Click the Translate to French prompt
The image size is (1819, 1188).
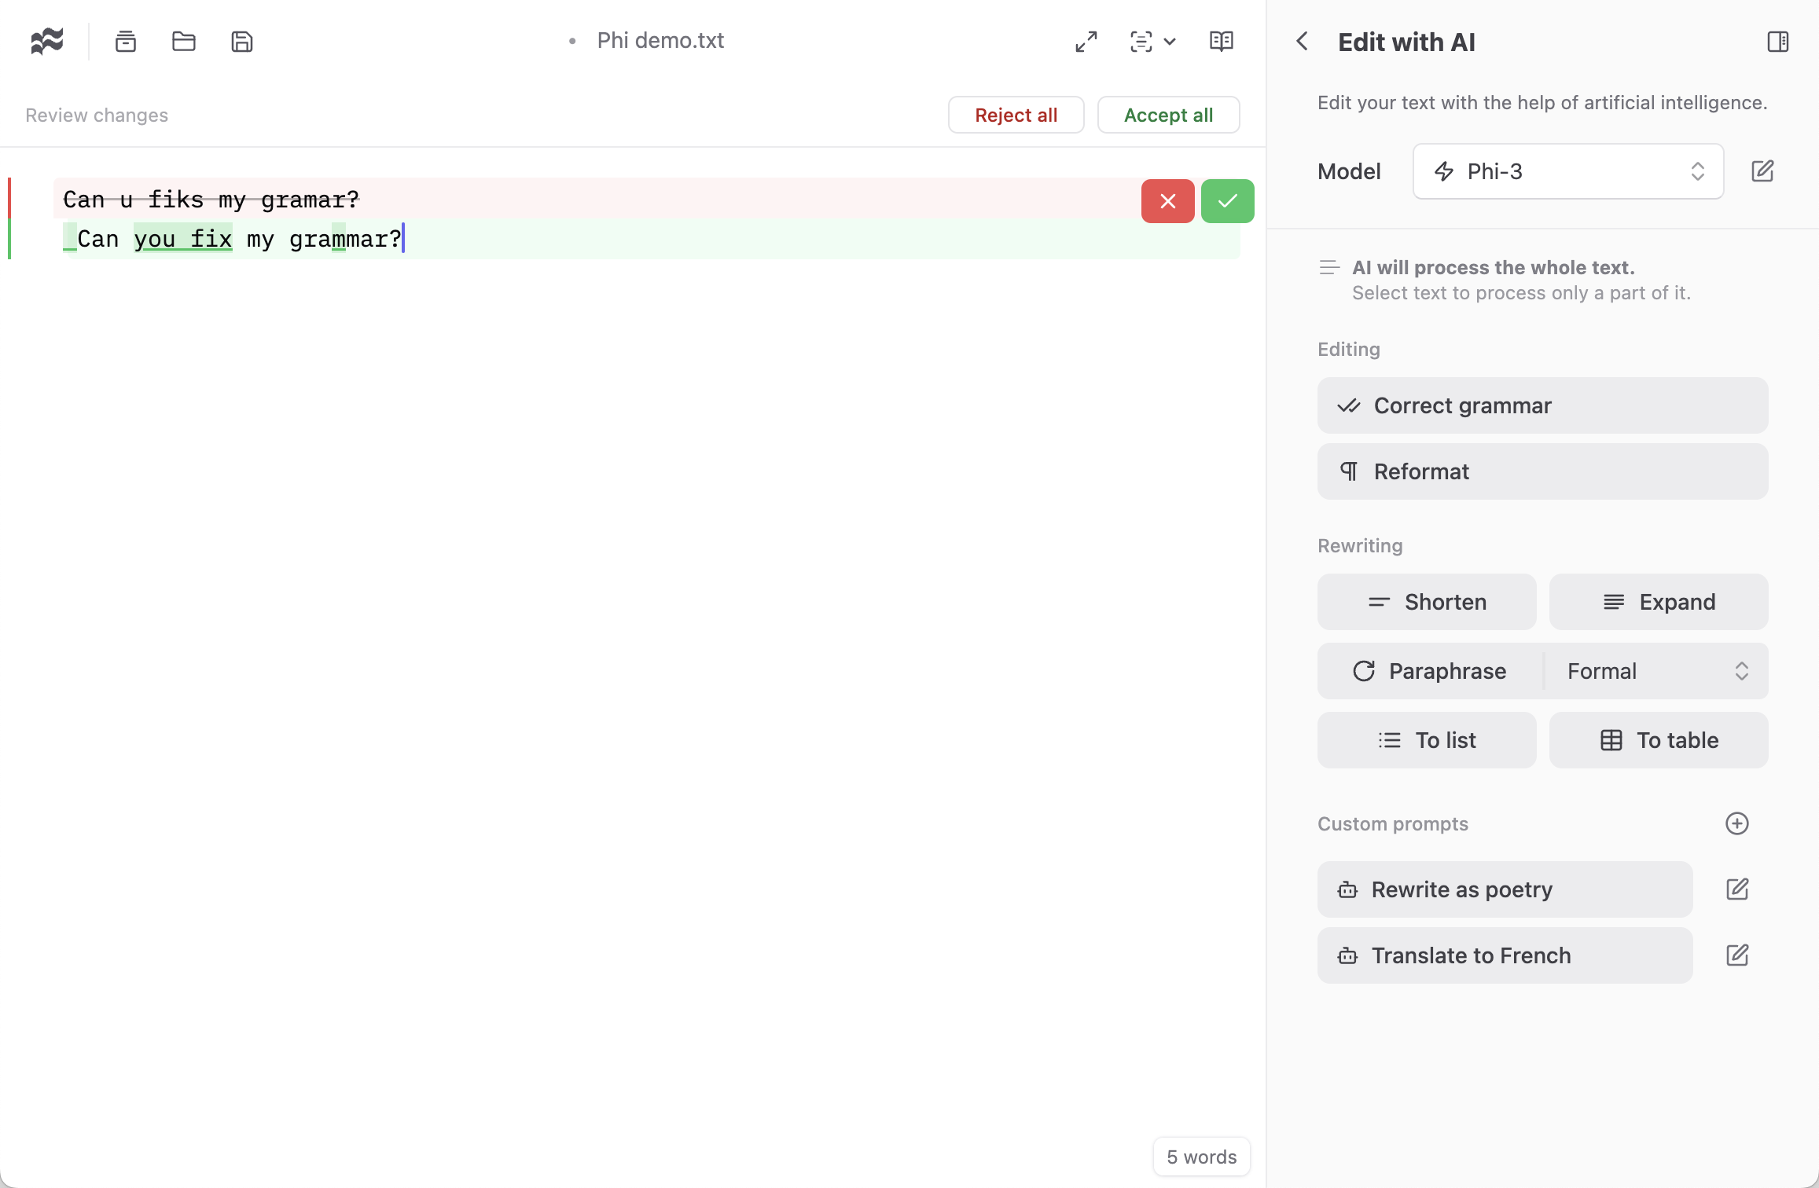tap(1504, 955)
